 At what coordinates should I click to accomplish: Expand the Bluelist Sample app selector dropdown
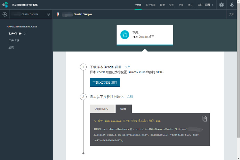48,14
